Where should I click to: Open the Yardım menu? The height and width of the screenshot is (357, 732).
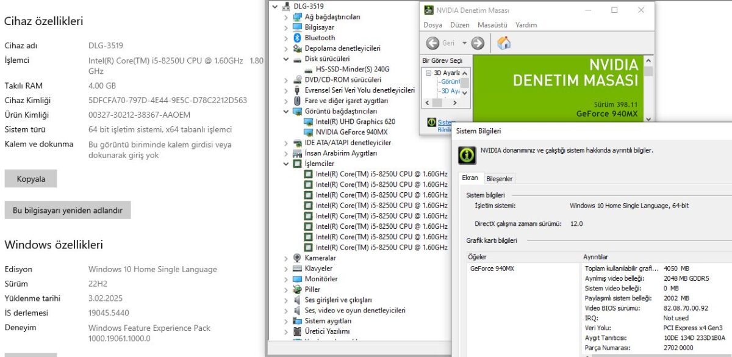(526, 25)
